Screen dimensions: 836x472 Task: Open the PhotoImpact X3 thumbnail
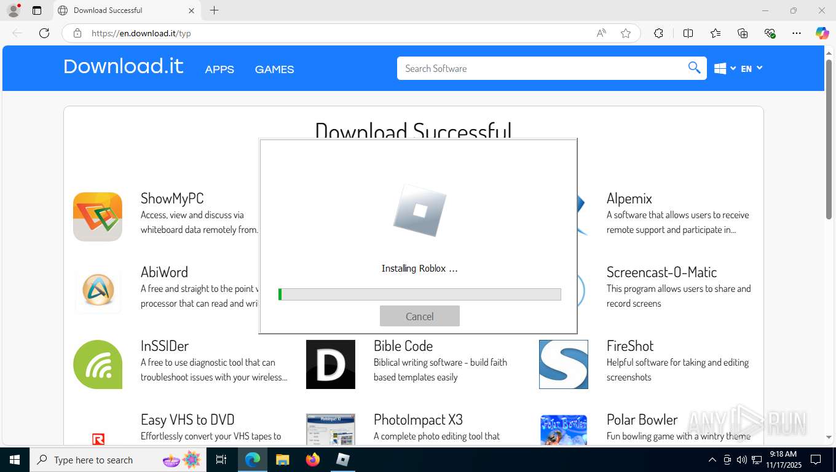point(331,429)
